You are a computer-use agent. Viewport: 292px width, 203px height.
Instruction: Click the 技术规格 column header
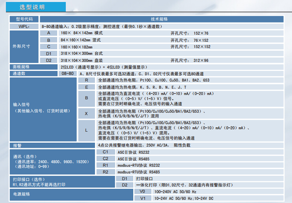click(159, 19)
